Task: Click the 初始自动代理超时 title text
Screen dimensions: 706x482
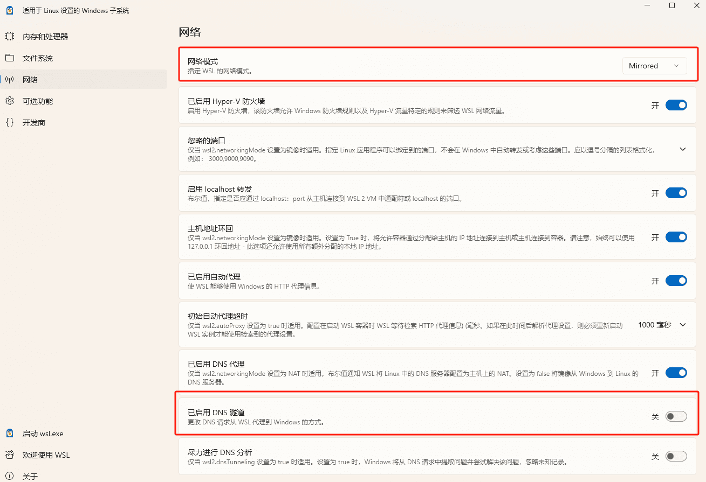Action: pyautogui.click(x=218, y=316)
